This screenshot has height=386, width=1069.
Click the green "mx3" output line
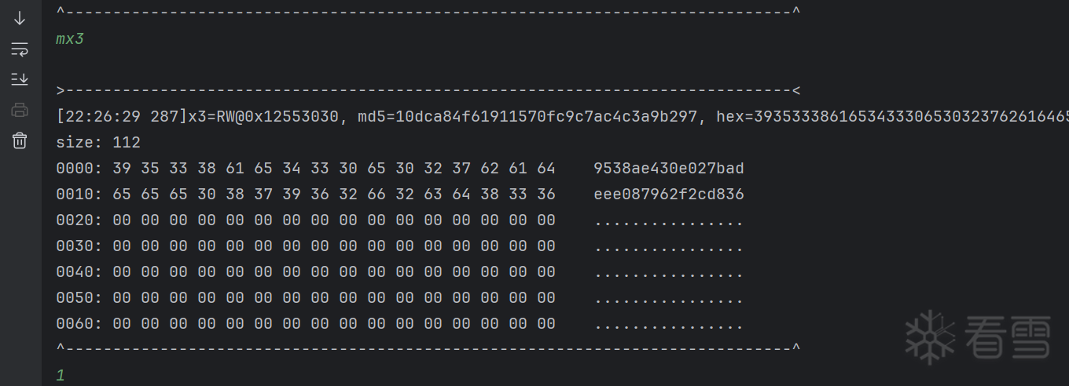point(70,38)
